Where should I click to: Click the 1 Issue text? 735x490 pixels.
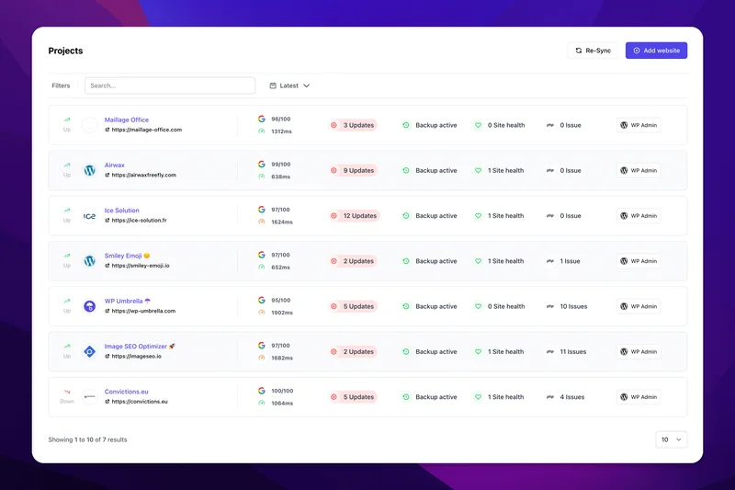click(570, 261)
